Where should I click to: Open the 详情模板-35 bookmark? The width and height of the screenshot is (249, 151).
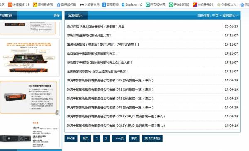[x=19, y=5]
